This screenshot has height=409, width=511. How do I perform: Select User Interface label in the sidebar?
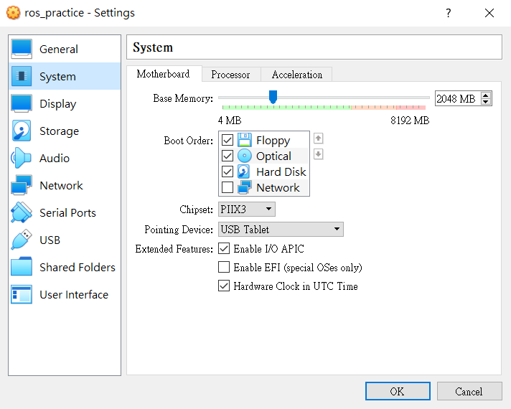point(74,295)
